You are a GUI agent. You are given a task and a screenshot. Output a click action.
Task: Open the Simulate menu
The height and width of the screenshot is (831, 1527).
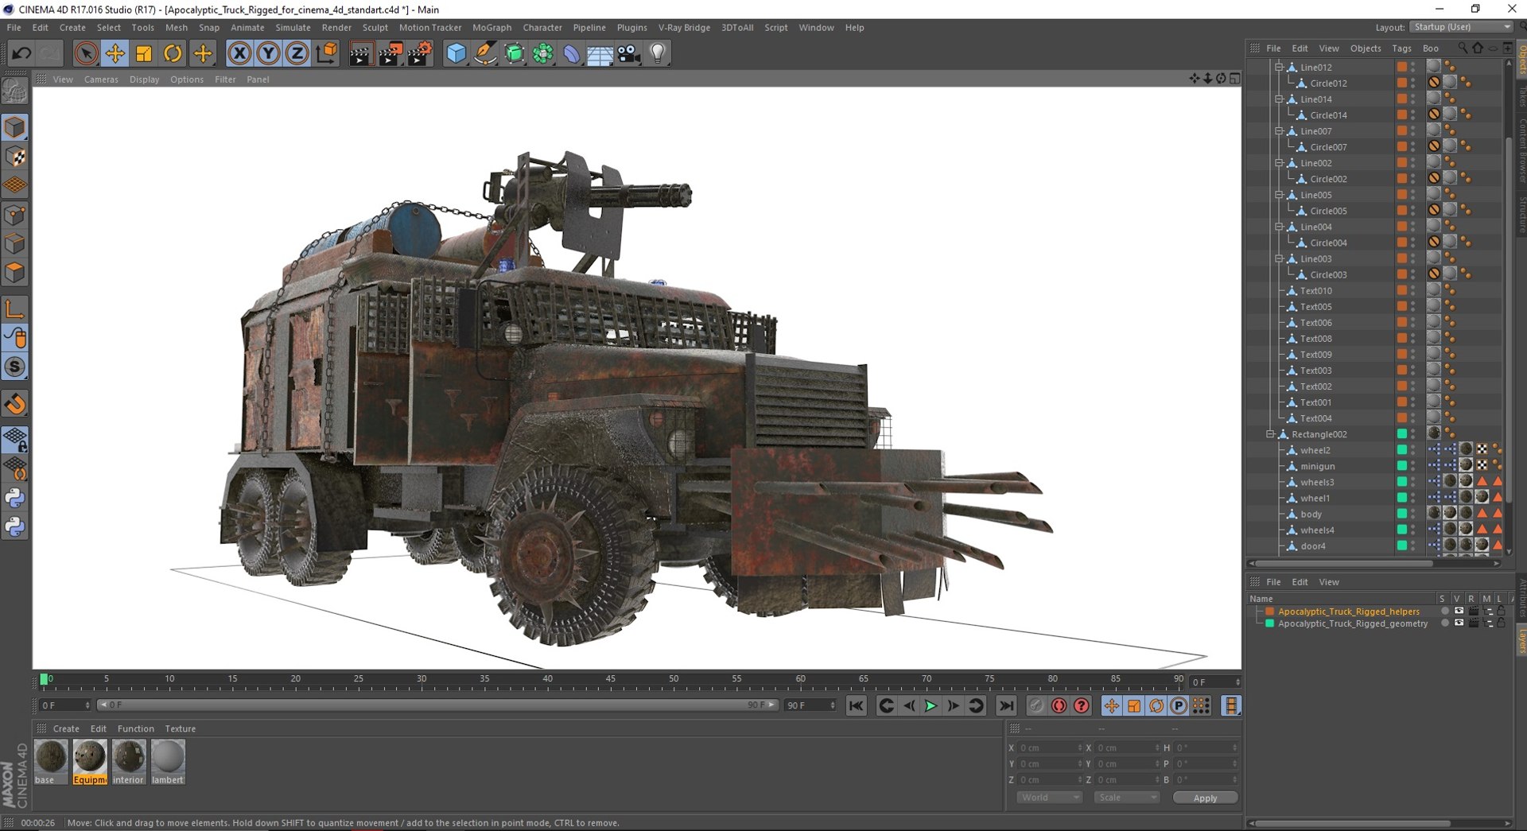click(293, 27)
